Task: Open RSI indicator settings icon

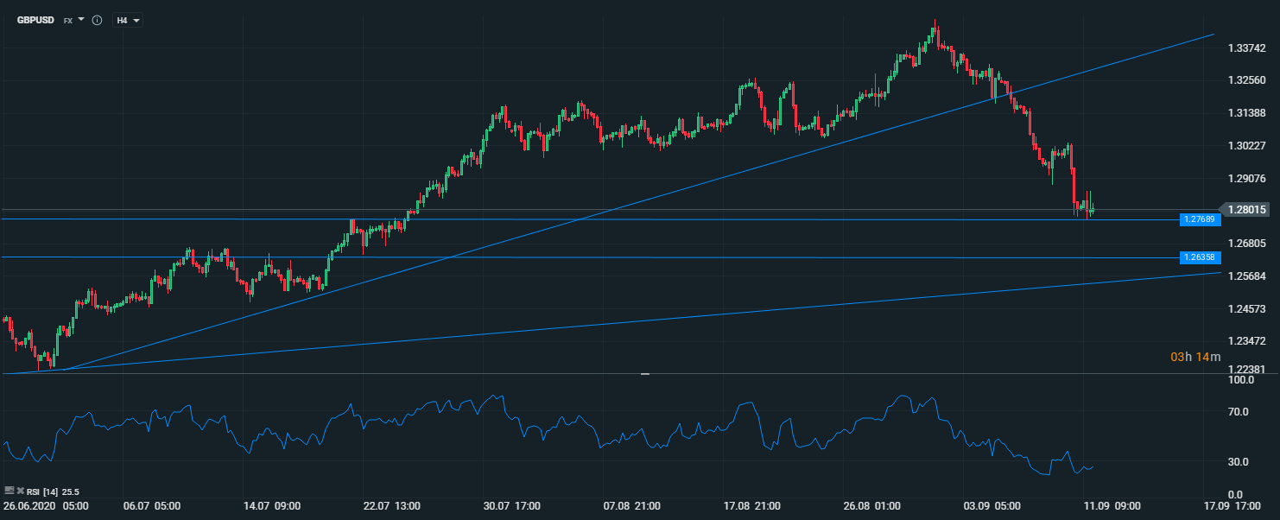Action: click(x=10, y=491)
